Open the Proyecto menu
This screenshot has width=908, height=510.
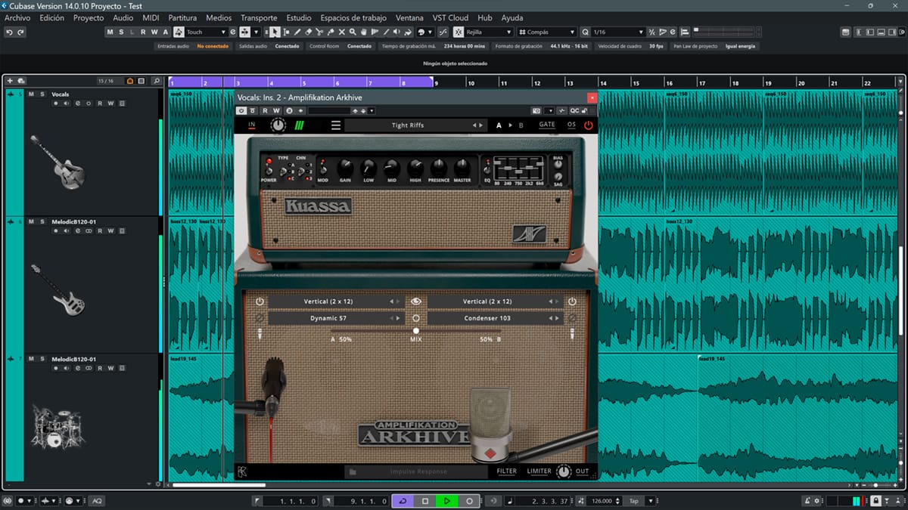click(x=89, y=17)
